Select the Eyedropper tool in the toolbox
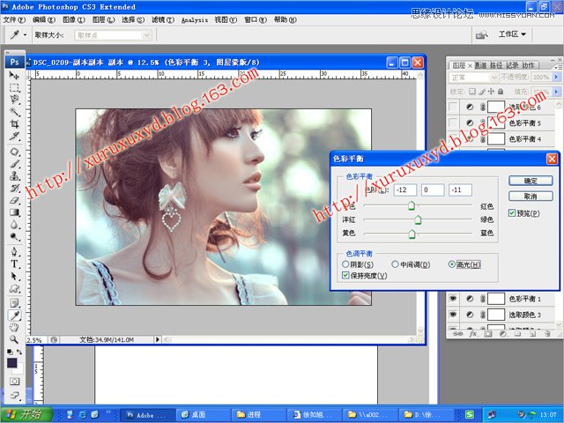The width and height of the screenshot is (564, 423). [x=15, y=314]
